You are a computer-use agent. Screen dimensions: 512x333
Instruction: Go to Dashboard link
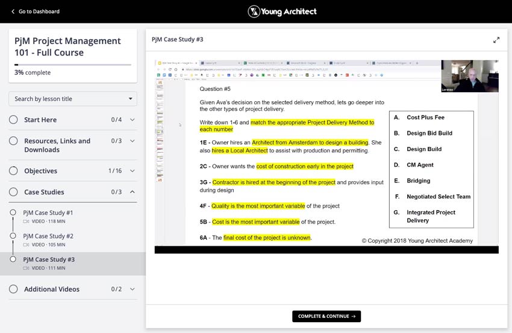point(39,11)
